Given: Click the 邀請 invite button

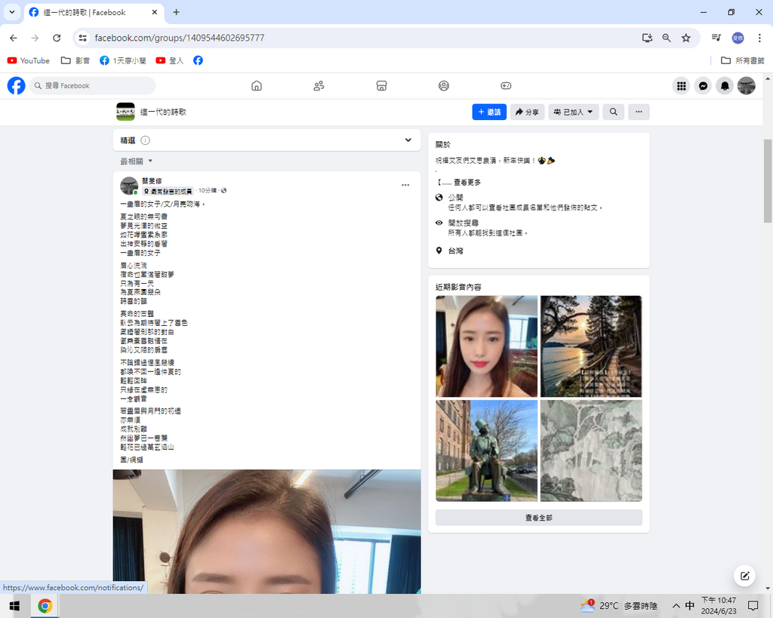Looking at the screenshot, I should (x=489, y=112).
